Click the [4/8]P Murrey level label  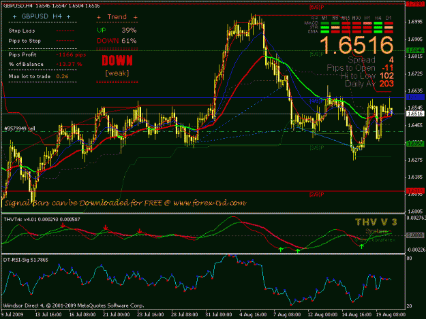point(316,101)
